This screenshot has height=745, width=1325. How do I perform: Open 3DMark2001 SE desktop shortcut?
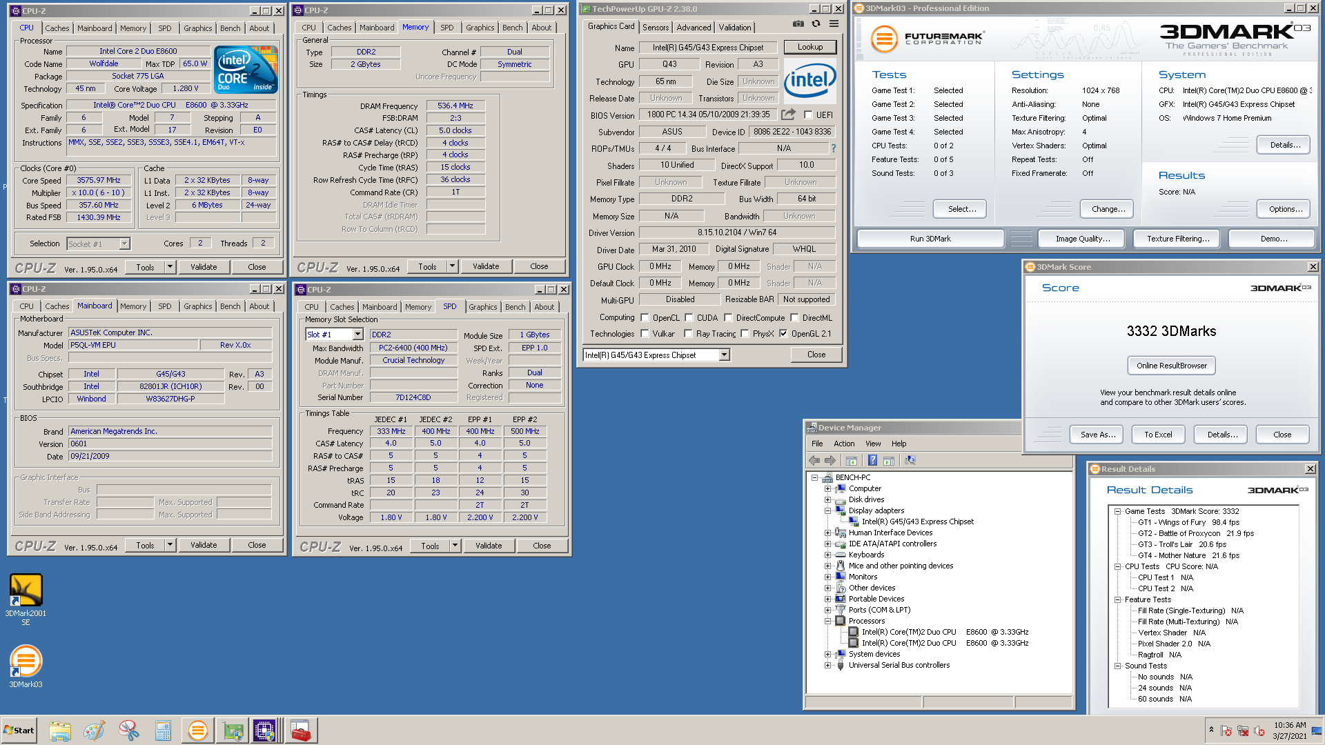coord(26,599)
